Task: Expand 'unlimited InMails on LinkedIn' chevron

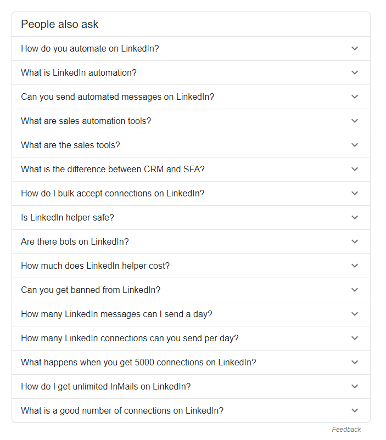Action: coord(355,386)
